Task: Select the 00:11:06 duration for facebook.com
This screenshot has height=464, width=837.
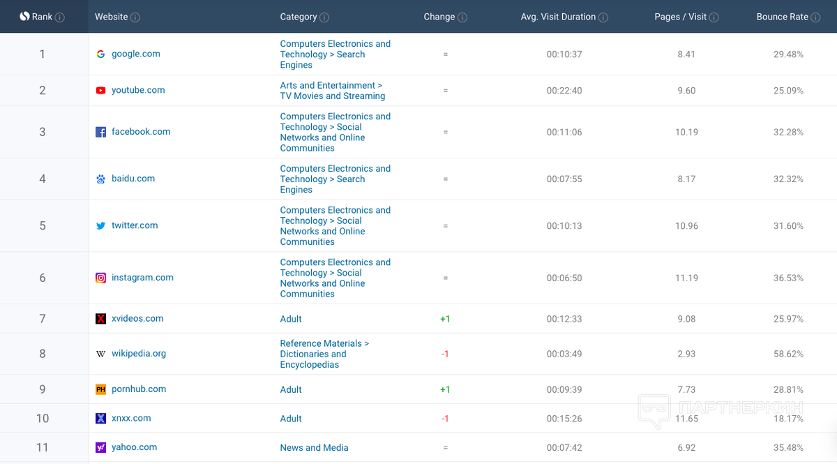Action: [564, 133]
